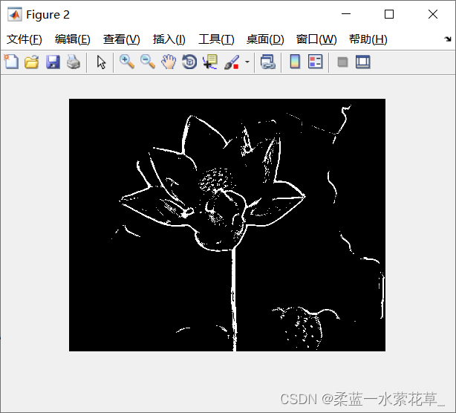Click the Show Plot Tools icon
Viewport: 456px width, 413px height.
tap(362, 62)
